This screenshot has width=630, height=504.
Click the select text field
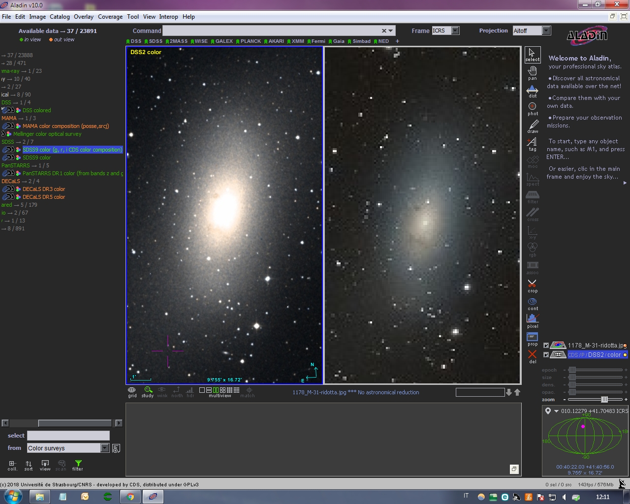pyautogui.click(x=68, y=436)
